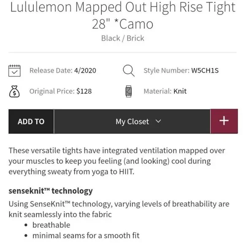The image size is (245, 245).
Task: Click the breathable bullet point
Action: (51, 225)
